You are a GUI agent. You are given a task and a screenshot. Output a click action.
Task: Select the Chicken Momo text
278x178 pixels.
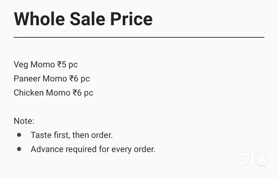[42, 93]
